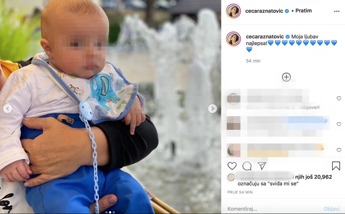345x214 pixels.
Task: View likes list 'njih još 20,962'
Action: (x=313, y=177)
